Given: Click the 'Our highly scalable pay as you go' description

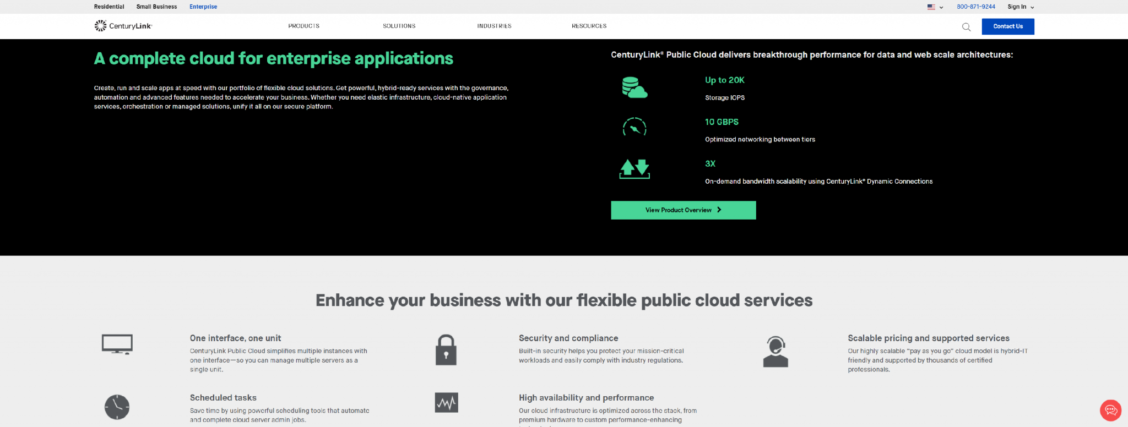Looking at the screenshot, I should [x=938, y=360].
